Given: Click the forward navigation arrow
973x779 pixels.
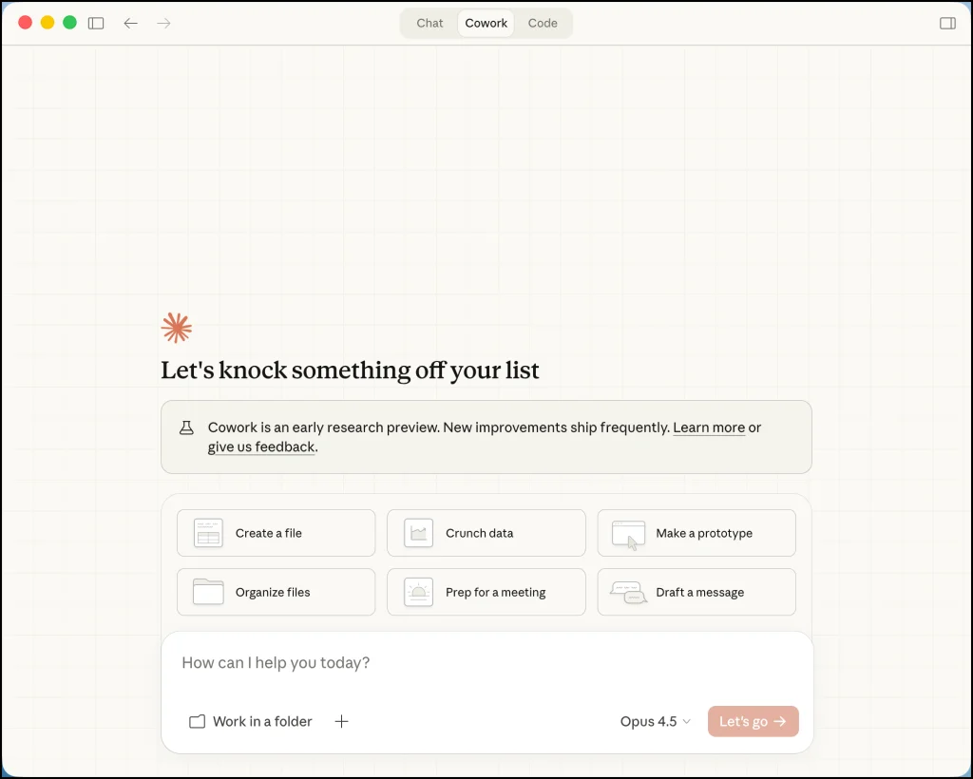Looking at the screenshot, I should pyautogui.click(x=164, y=23).
